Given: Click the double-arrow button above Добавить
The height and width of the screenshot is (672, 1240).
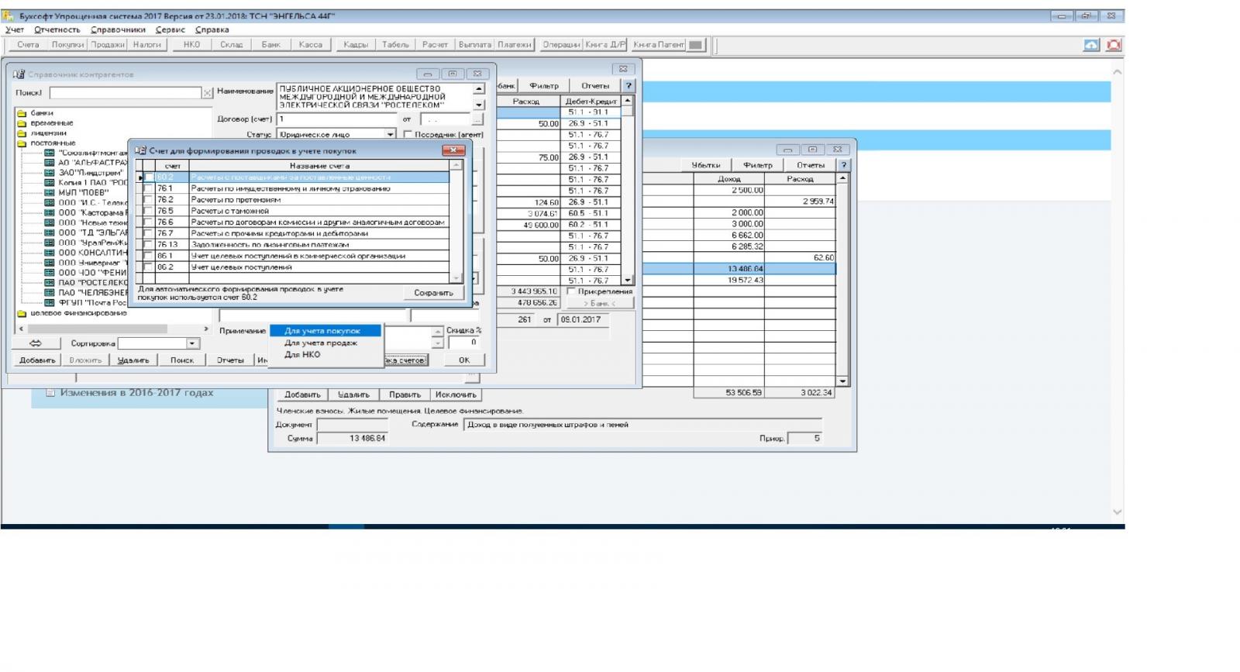Looking at the screenshot, I should 36,343.
